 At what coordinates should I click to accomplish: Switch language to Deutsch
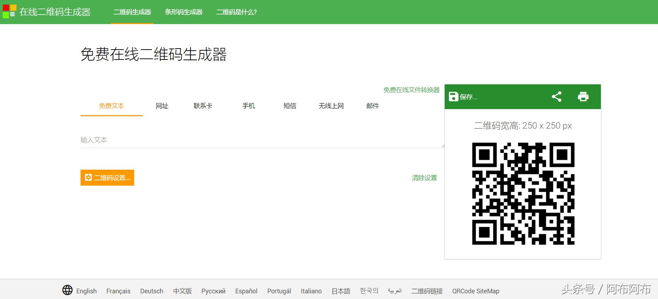click(152, 291)
